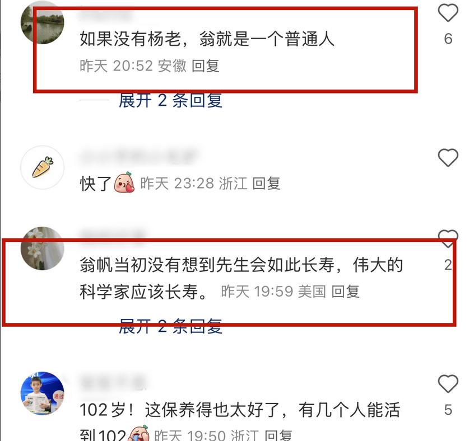This screenshot has height=441, width=474.
Task: Tap comment text 如果没有杨老，翁就是一个普通人
Action: 207,39
